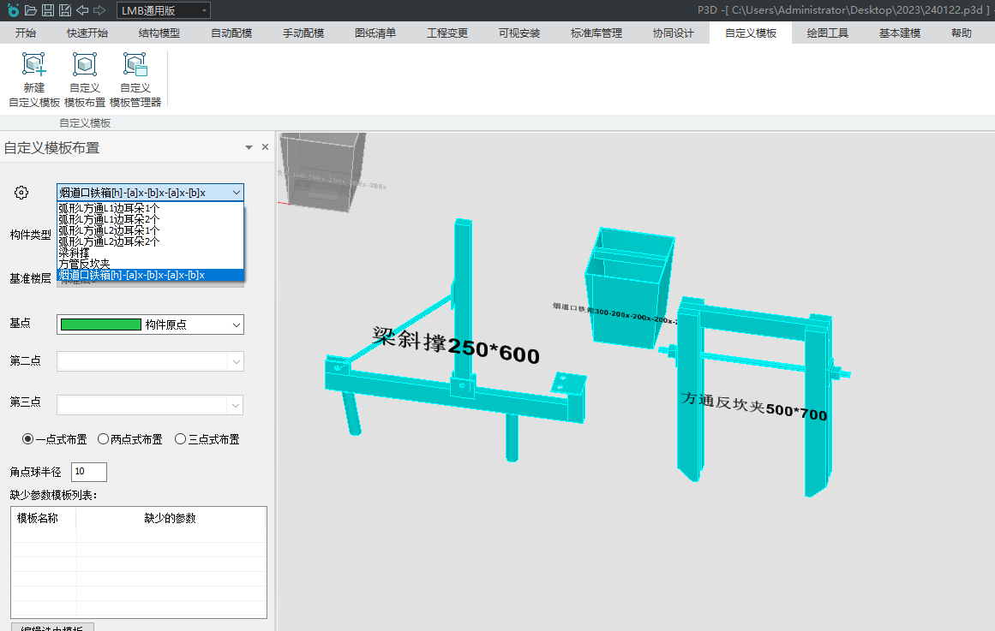Select the 两点式布置 radio button
This screenshot has width=995, height=631.
104,439
